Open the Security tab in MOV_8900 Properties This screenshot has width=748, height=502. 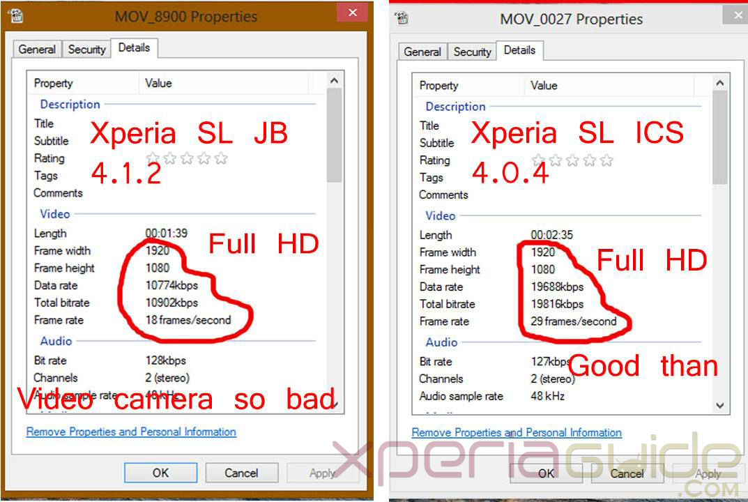(86, 49)
